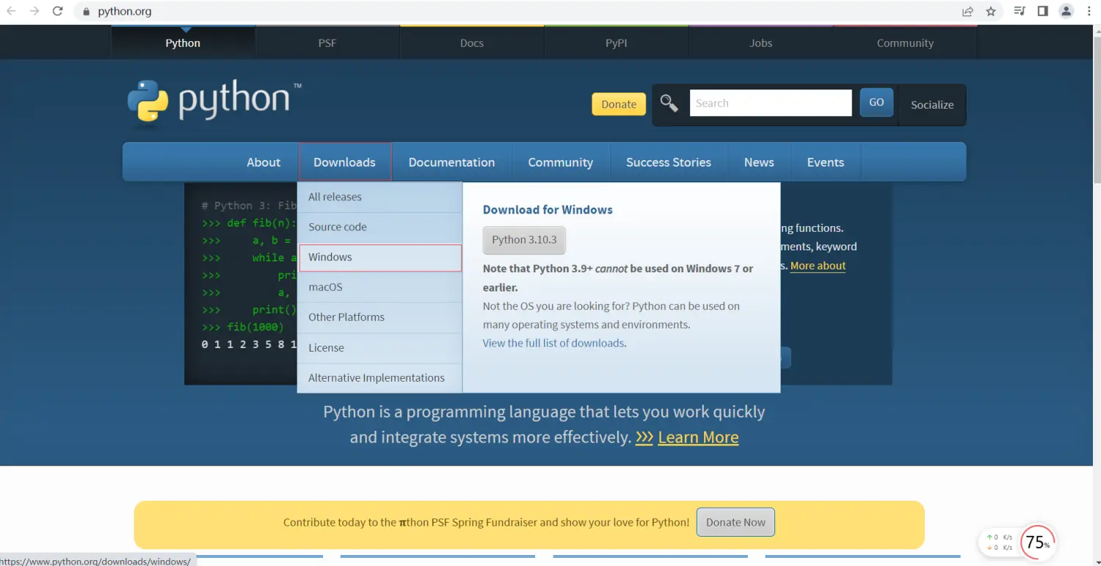Choose macOS from Downloads menu
The image size is (1101, 566).
point(379,287)
